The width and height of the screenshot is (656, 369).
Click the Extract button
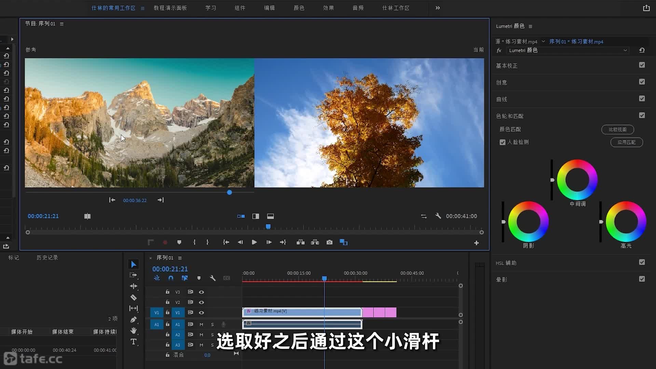coord(315,242)
